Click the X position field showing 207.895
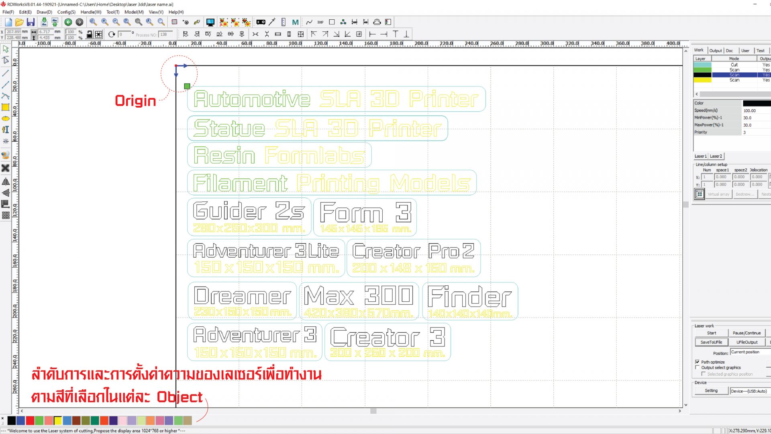The image size is (771, 434). 13,32
